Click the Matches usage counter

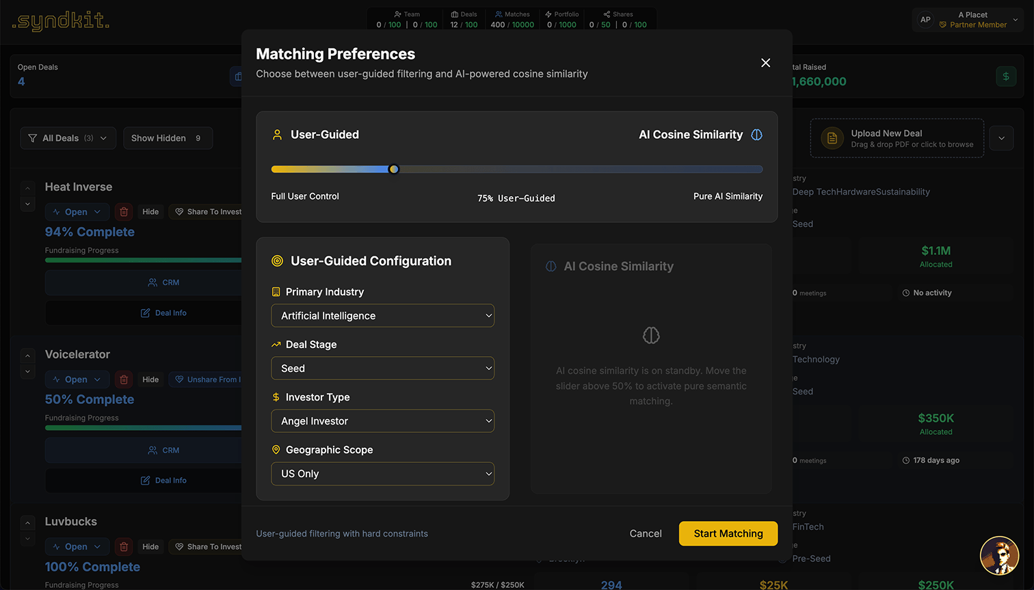(x=512, y=20)
